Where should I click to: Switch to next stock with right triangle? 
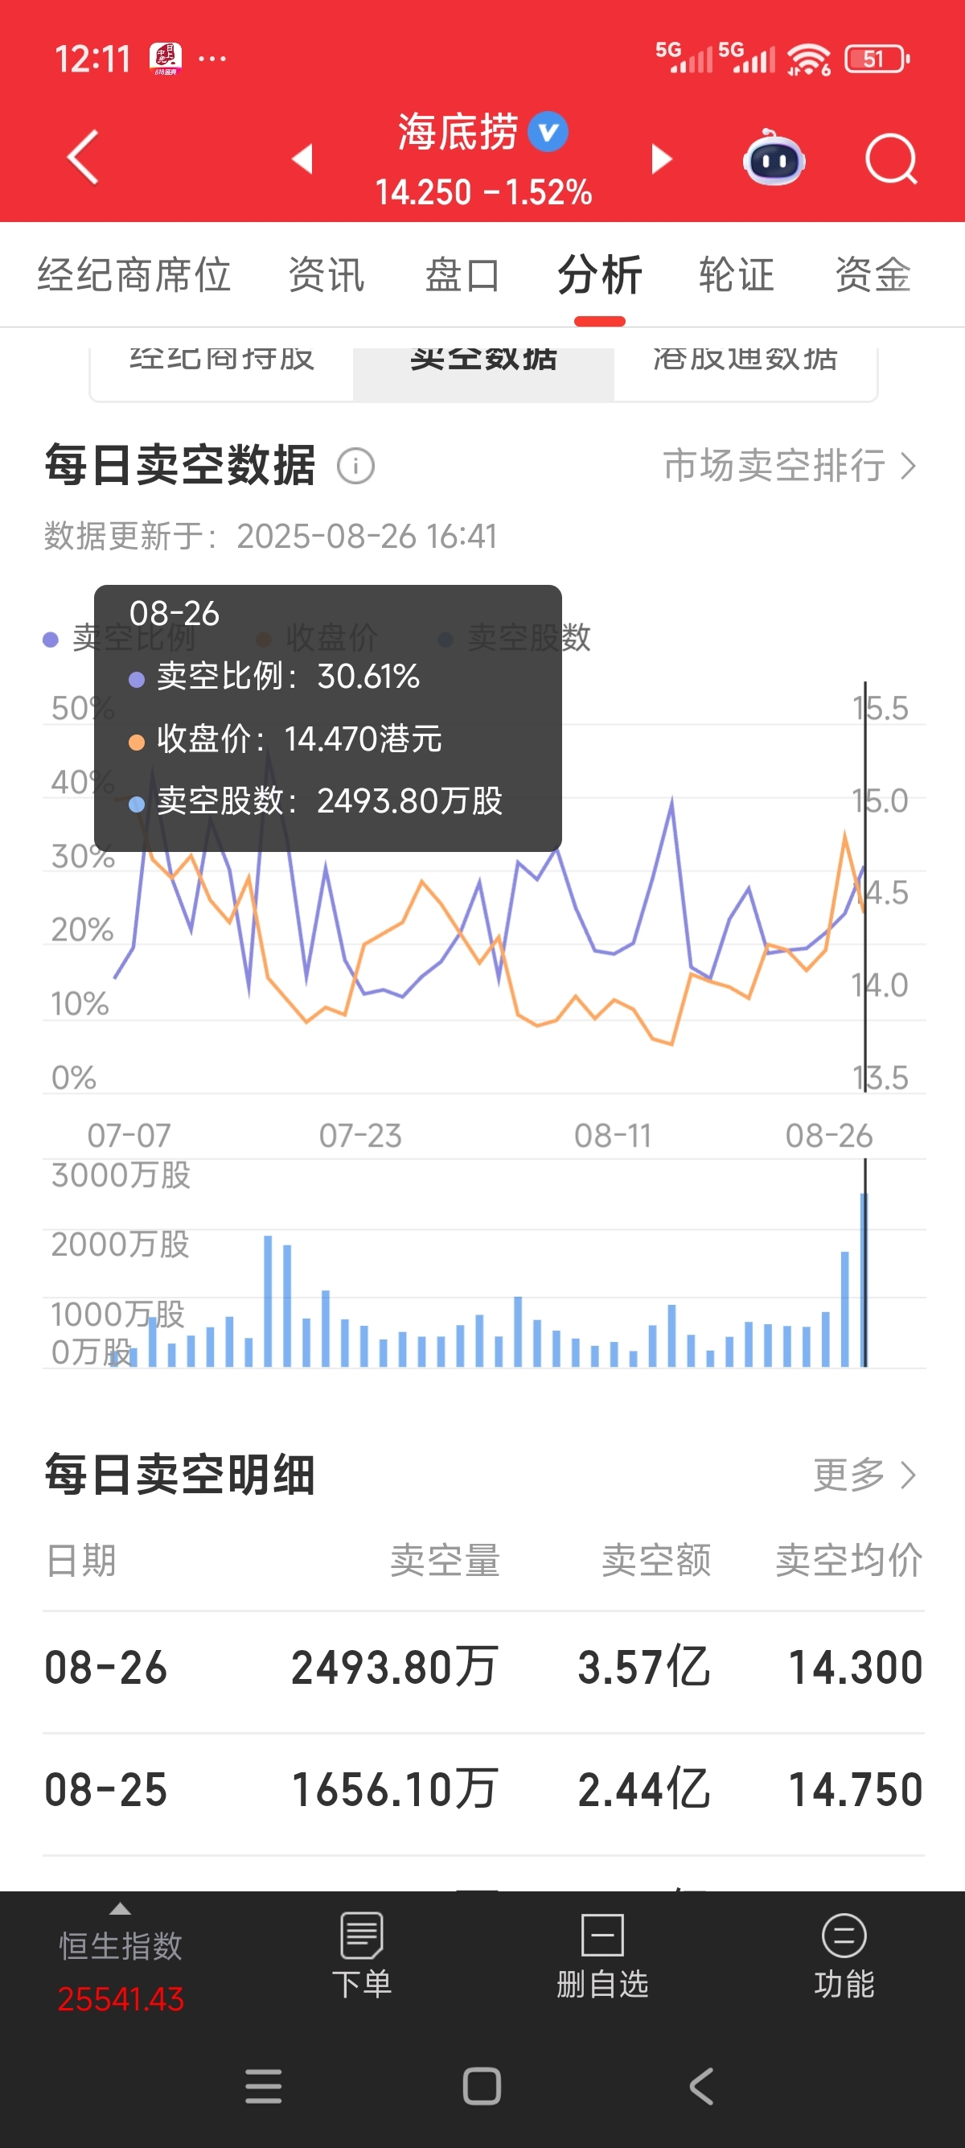click(662, 158)
